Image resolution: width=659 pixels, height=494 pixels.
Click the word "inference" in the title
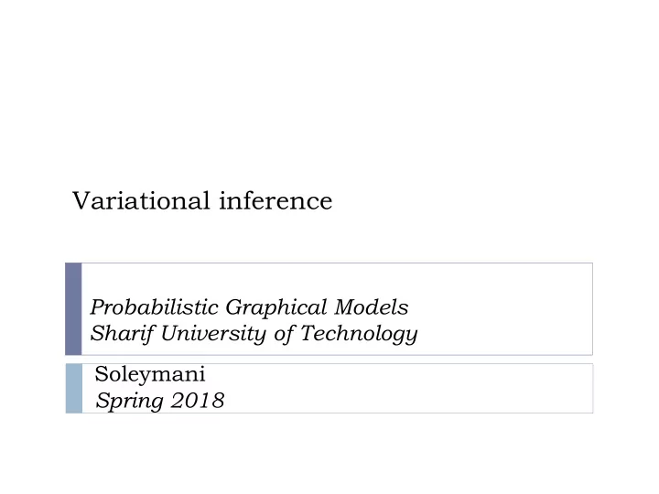(x=275, y=200)
